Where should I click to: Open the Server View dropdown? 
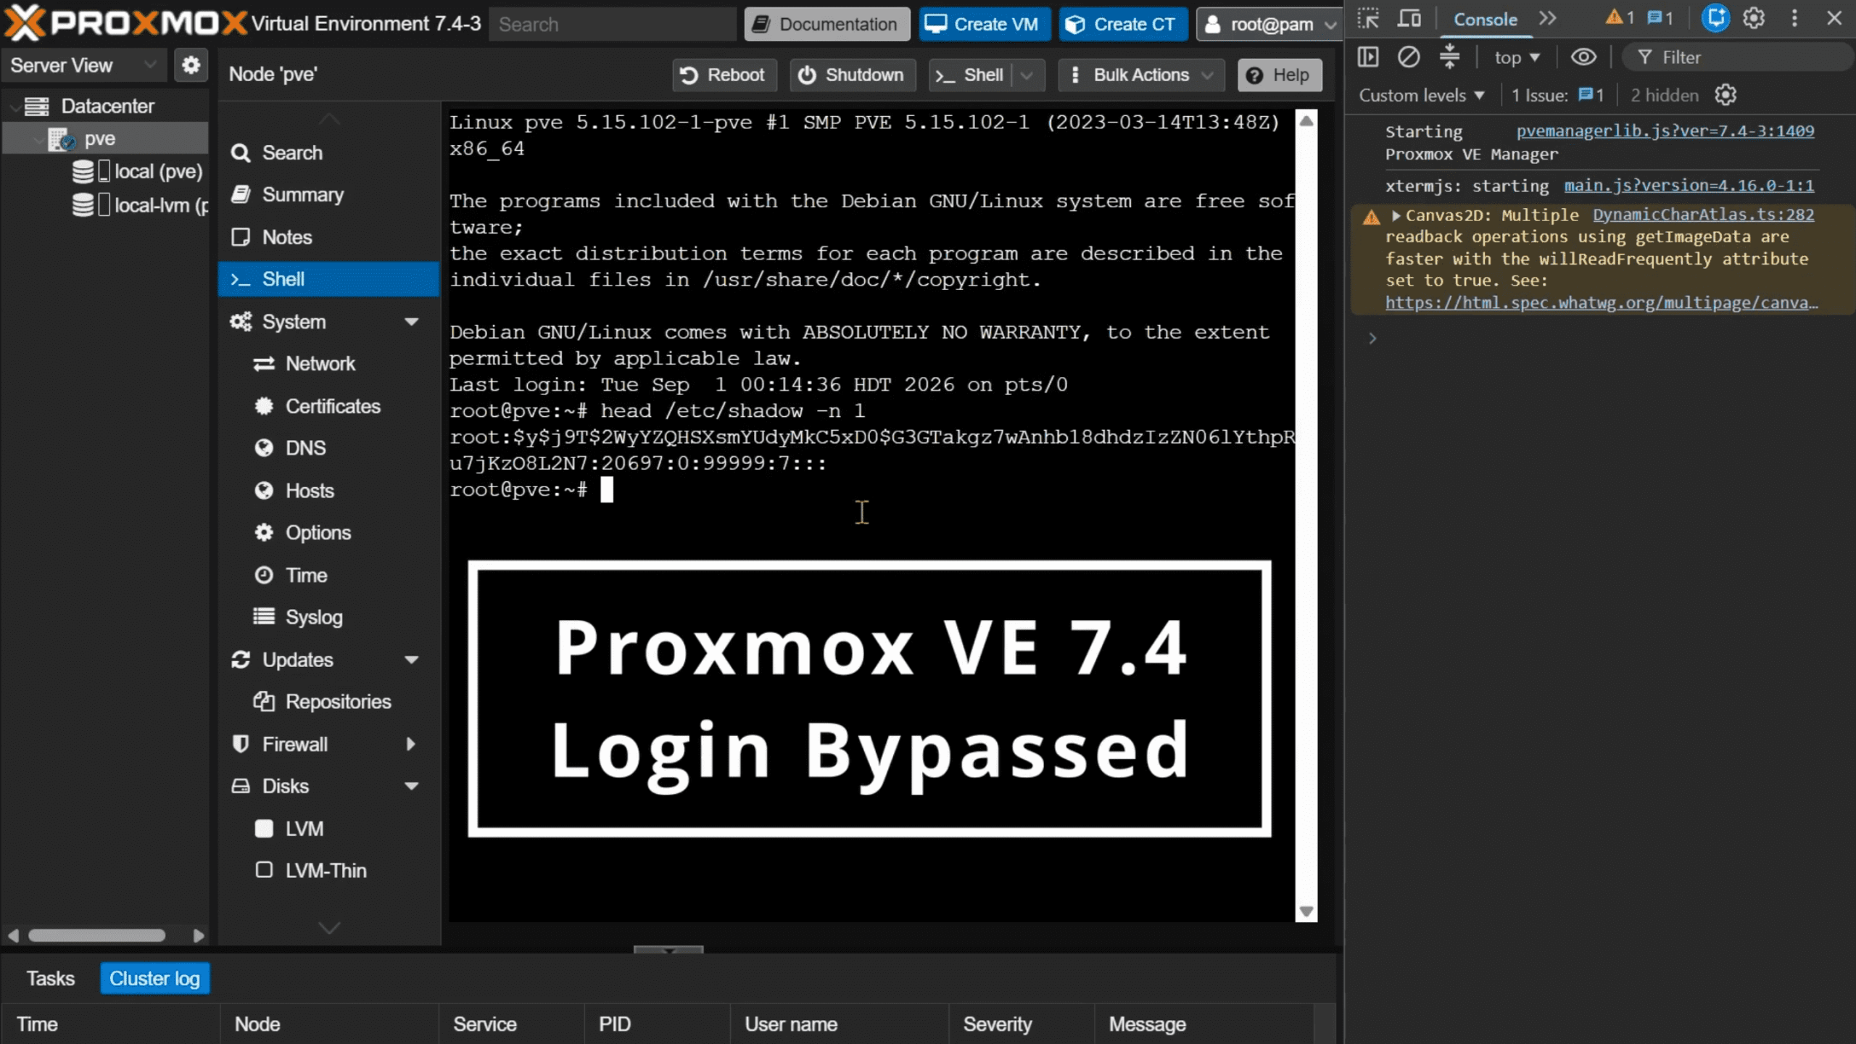84,65
